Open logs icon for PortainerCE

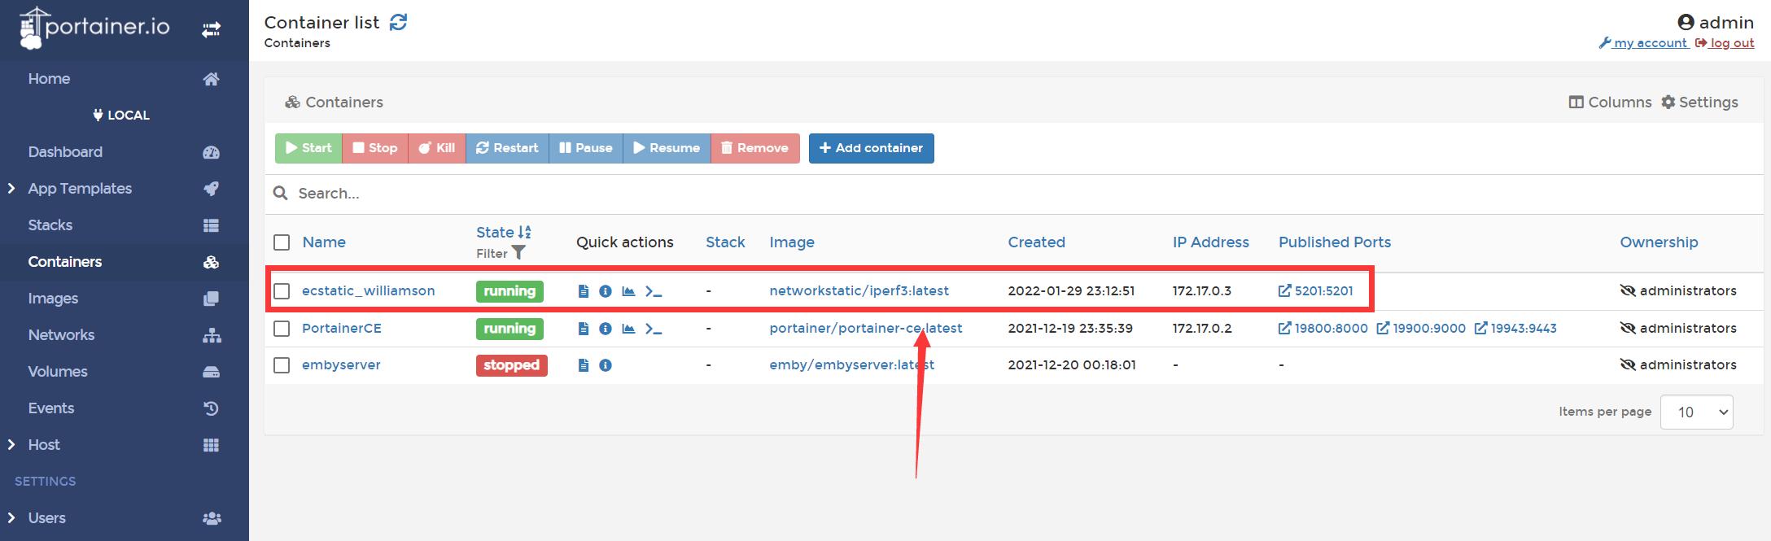click(584, 329)
